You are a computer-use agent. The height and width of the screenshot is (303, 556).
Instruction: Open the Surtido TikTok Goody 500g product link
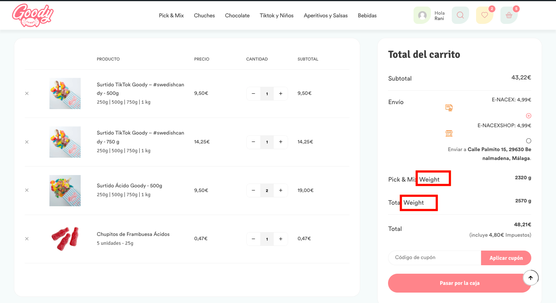[x=141, y=89]
